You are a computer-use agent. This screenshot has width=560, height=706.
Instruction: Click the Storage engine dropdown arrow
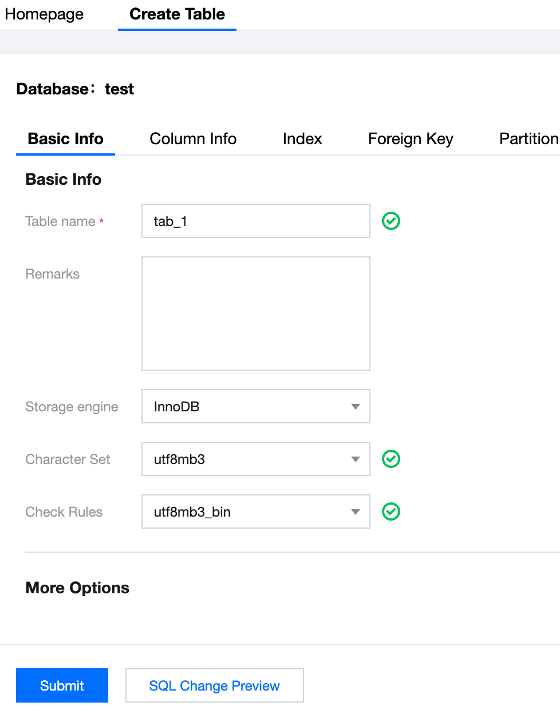tap(356, 407)
